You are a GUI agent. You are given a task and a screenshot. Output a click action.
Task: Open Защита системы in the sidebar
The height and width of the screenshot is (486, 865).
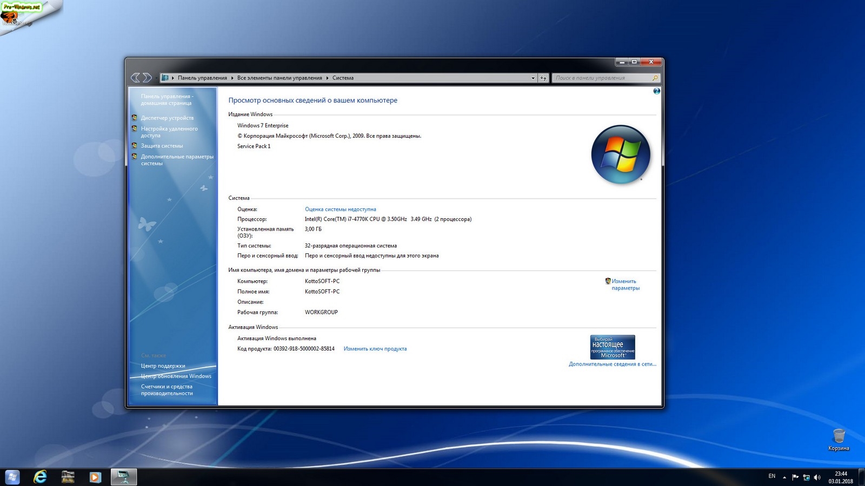tap(162, 146)
